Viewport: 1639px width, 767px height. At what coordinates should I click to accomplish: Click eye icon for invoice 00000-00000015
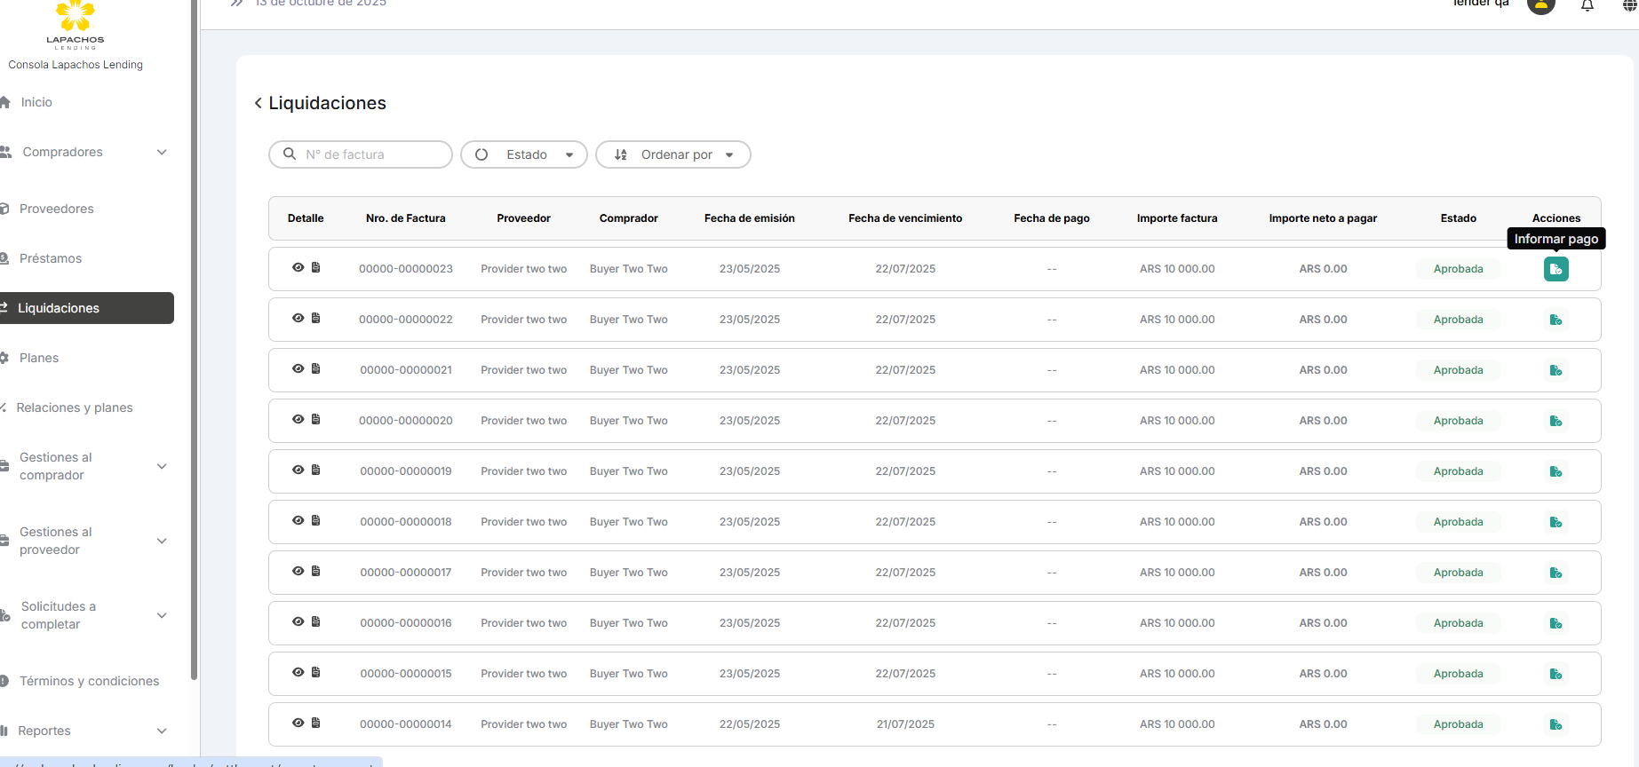click(298, 672)
